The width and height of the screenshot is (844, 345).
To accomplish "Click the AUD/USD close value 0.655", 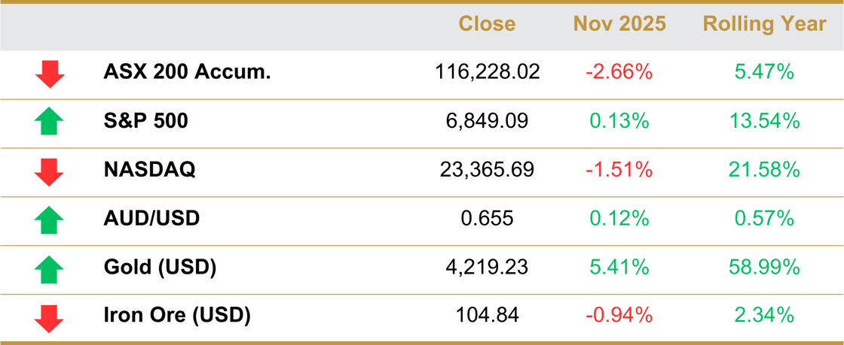I will tap(487, 219).
